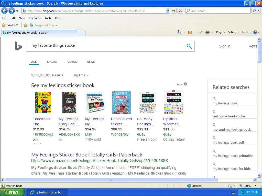262x196 pixels.
Task: Click the Internet security zone globe icon
Action: [x=189, y=186]
